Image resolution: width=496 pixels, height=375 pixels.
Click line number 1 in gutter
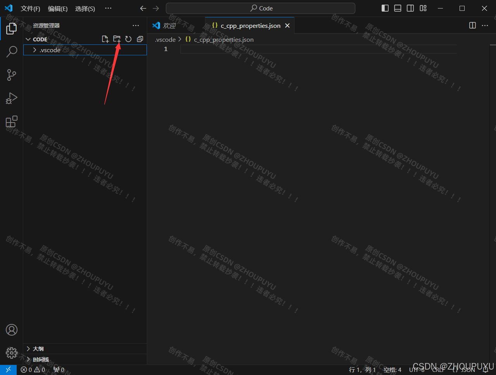pyautogui.click(x=166, y=49)
